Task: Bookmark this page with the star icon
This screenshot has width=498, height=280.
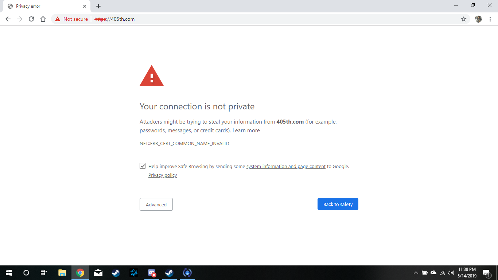Action: click(x=464, y=19)
